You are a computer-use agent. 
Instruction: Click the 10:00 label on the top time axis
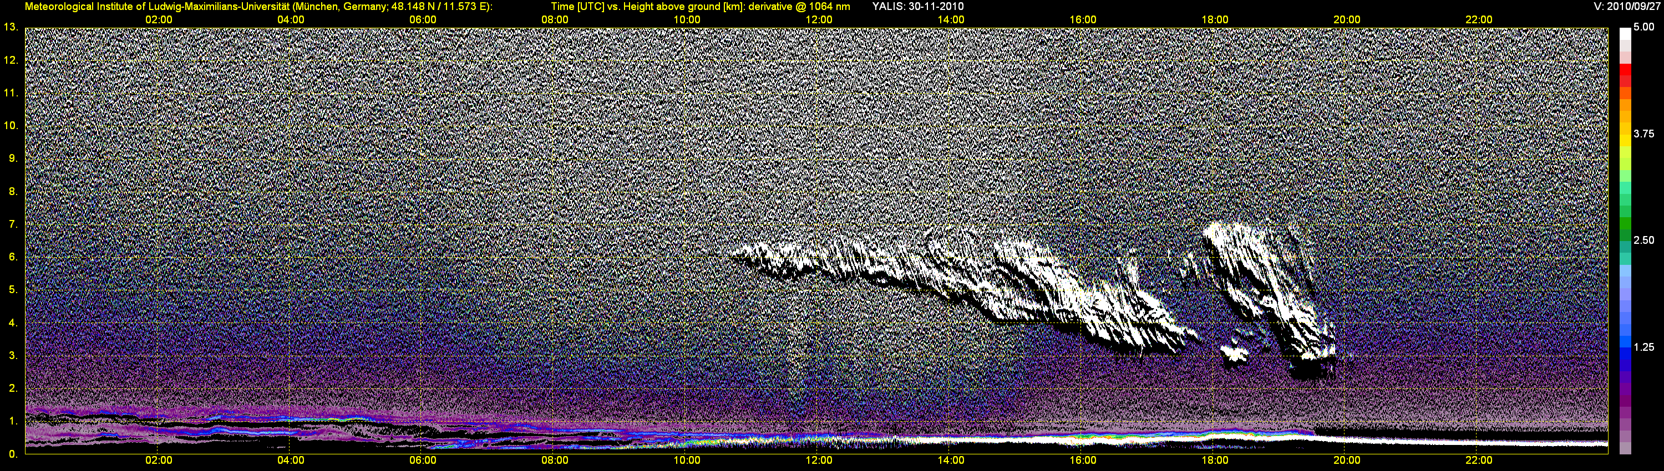(x=687, y=19)
